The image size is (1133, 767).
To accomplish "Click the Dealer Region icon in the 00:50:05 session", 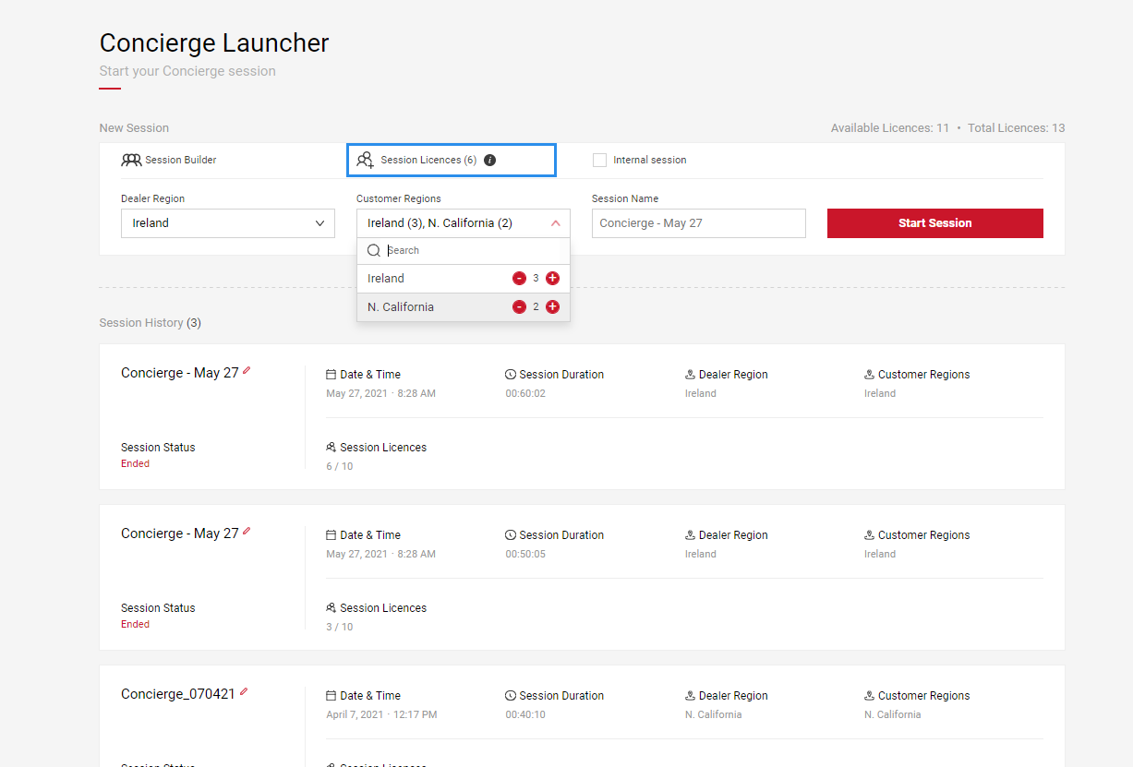I will tap(690, 535).
